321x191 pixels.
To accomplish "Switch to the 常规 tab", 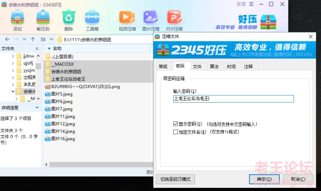I will [x=163, y=66].
